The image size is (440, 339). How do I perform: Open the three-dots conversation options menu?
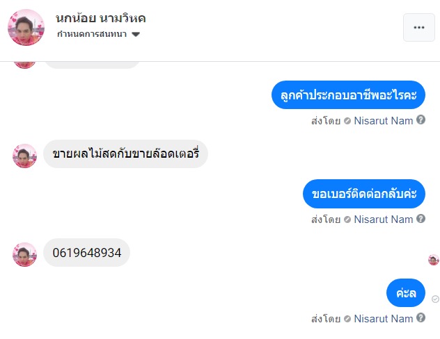[x=418, y=28]
